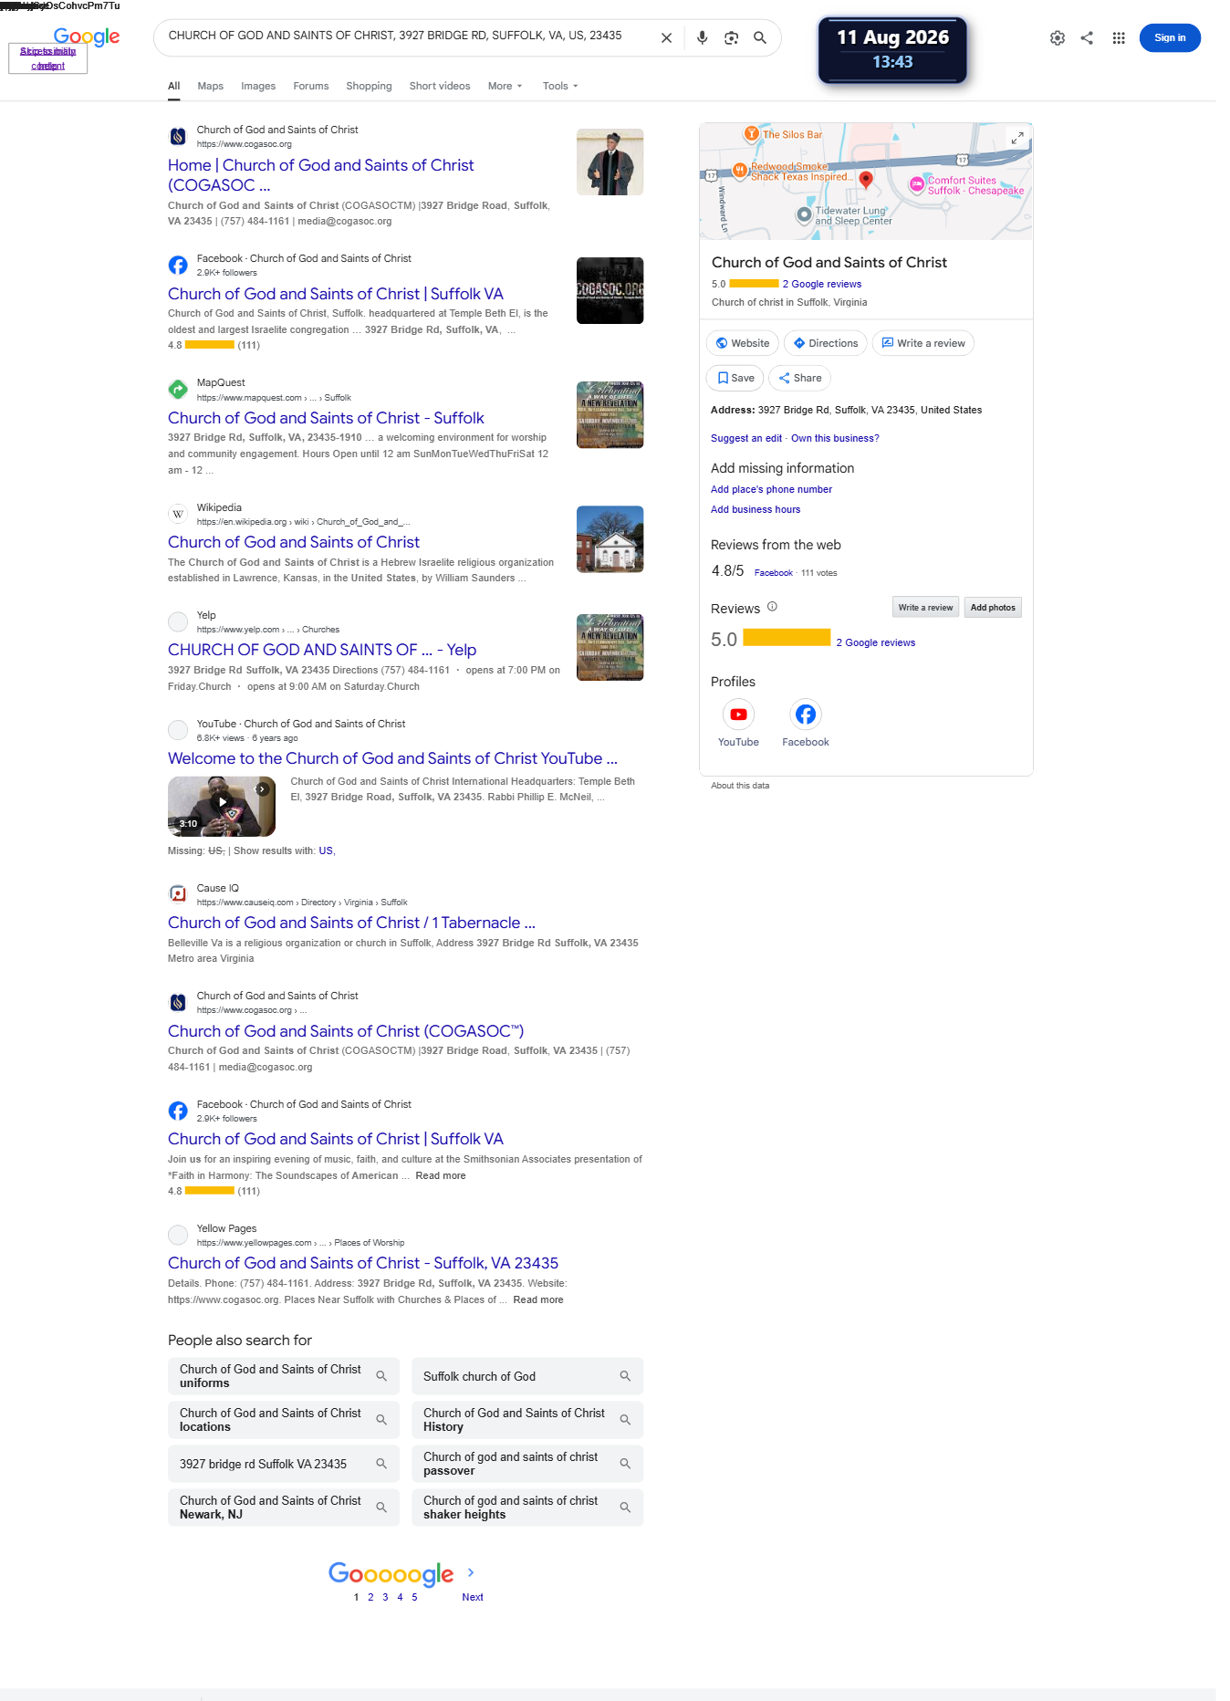Screen dimensions: 1230x1701
Task: Select the All results tab
Action: point(173,87)
